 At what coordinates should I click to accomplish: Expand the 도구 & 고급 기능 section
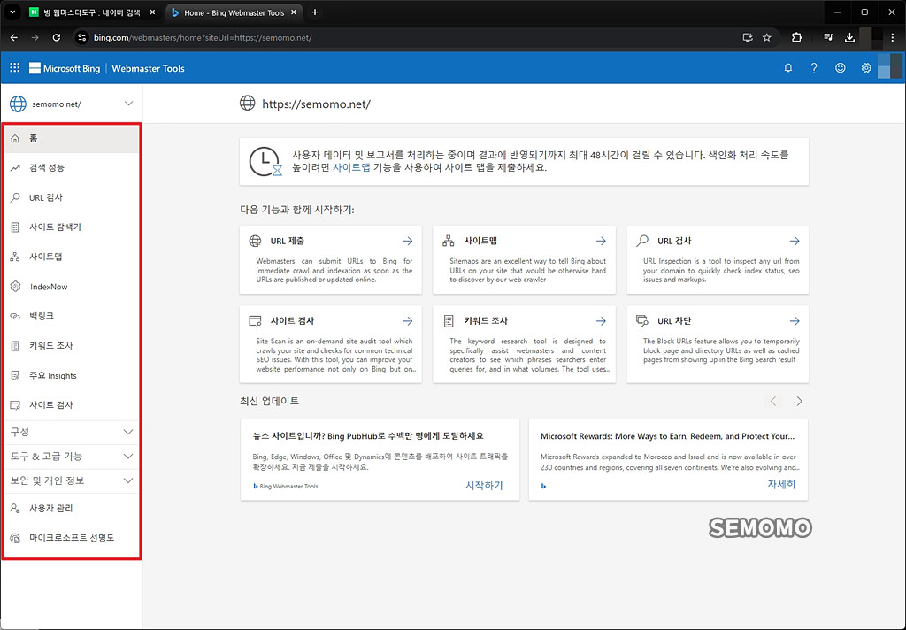(x=72, y=457)
